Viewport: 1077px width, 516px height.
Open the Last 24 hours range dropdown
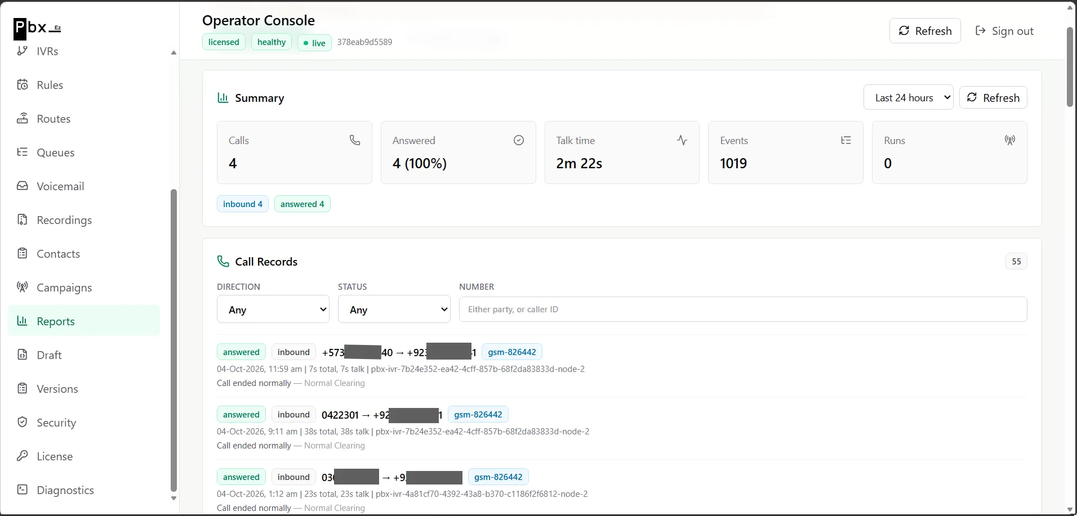908,97
